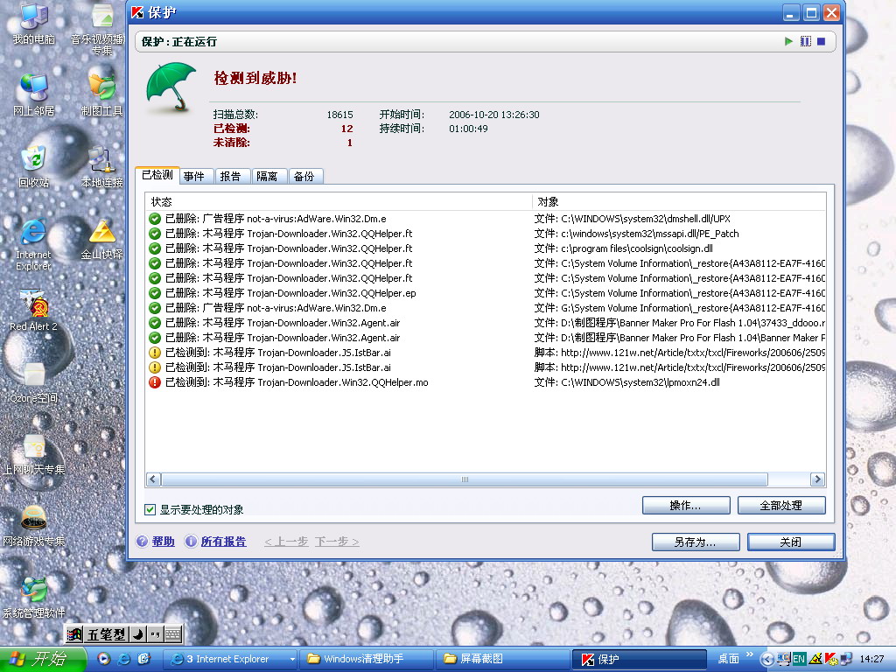Click the 五笔型 input method toolbar label
The width and height of the screenshot is (896, 672).
click(106, 634)
